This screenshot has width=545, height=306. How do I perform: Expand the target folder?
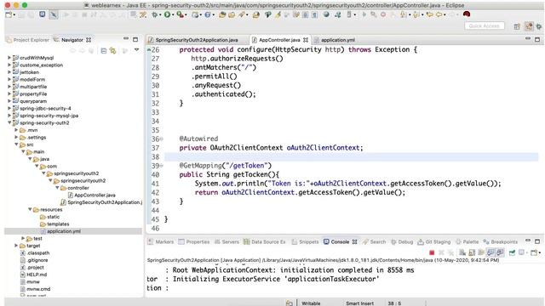(16, 246)
